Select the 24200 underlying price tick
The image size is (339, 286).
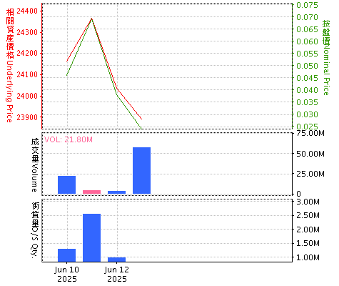(27, 54)
